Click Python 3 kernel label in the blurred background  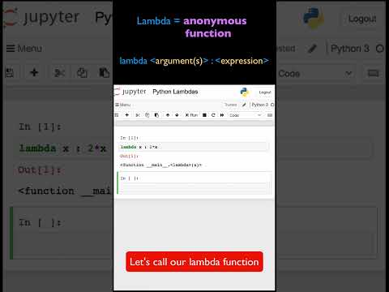pyautogui.click(x=350, y=49)
